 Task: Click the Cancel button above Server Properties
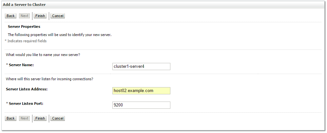58,16
